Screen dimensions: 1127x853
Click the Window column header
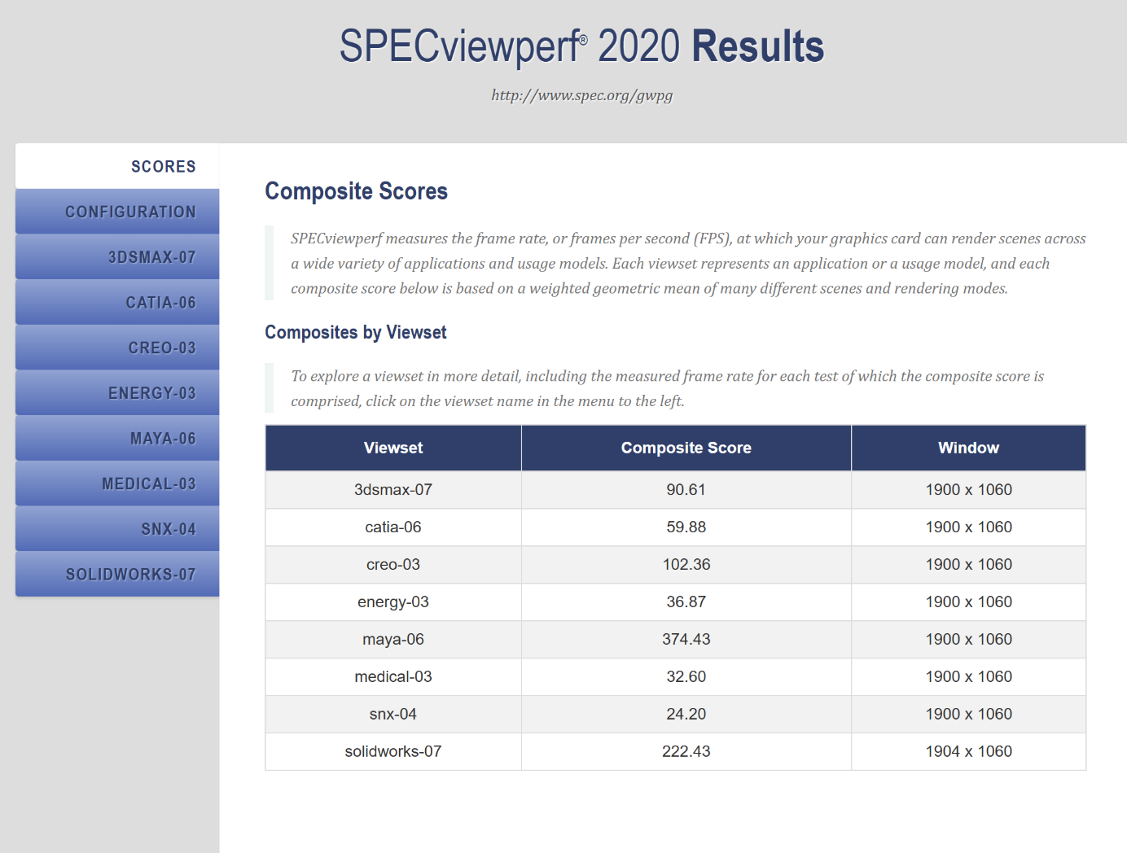(968, 448)
